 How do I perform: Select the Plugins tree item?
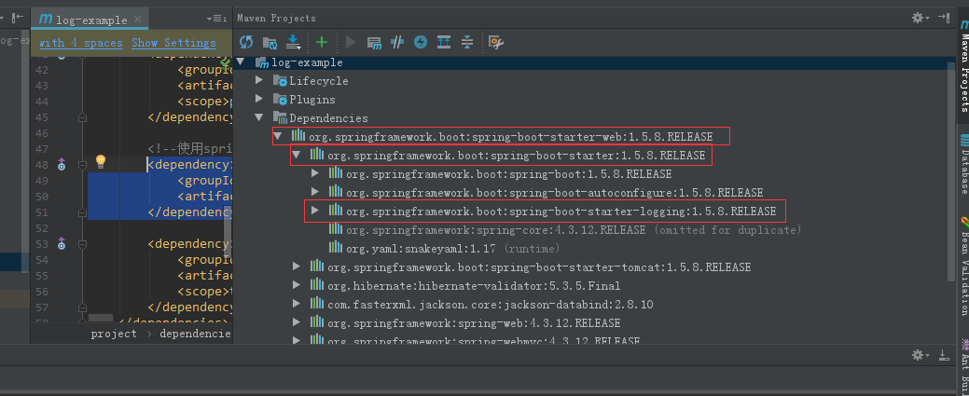312,100
